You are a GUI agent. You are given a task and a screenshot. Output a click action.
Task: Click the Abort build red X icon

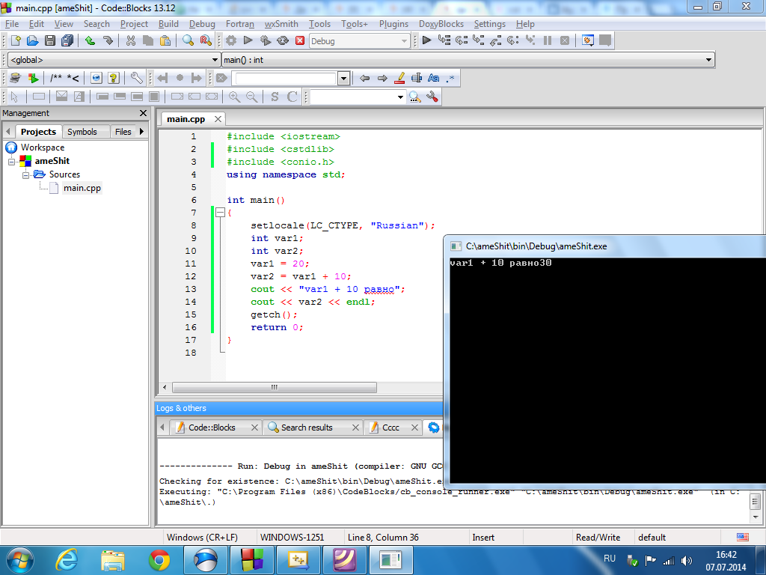[300, 41]
